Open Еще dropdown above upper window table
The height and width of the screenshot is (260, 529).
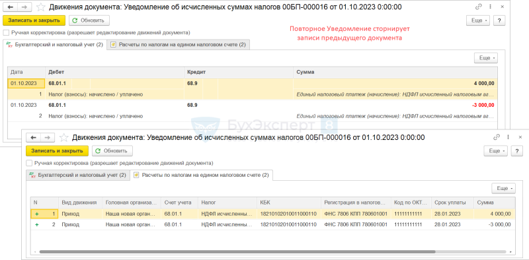486,58
